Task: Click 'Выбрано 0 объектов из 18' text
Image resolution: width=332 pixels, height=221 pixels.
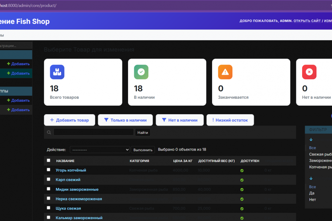Action: [x=182, y=150]
